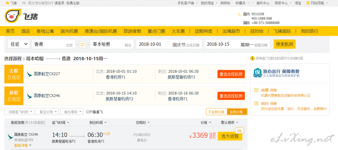Expand the 收藏夹 top menu
338x150 pixels.
point(242,3)
